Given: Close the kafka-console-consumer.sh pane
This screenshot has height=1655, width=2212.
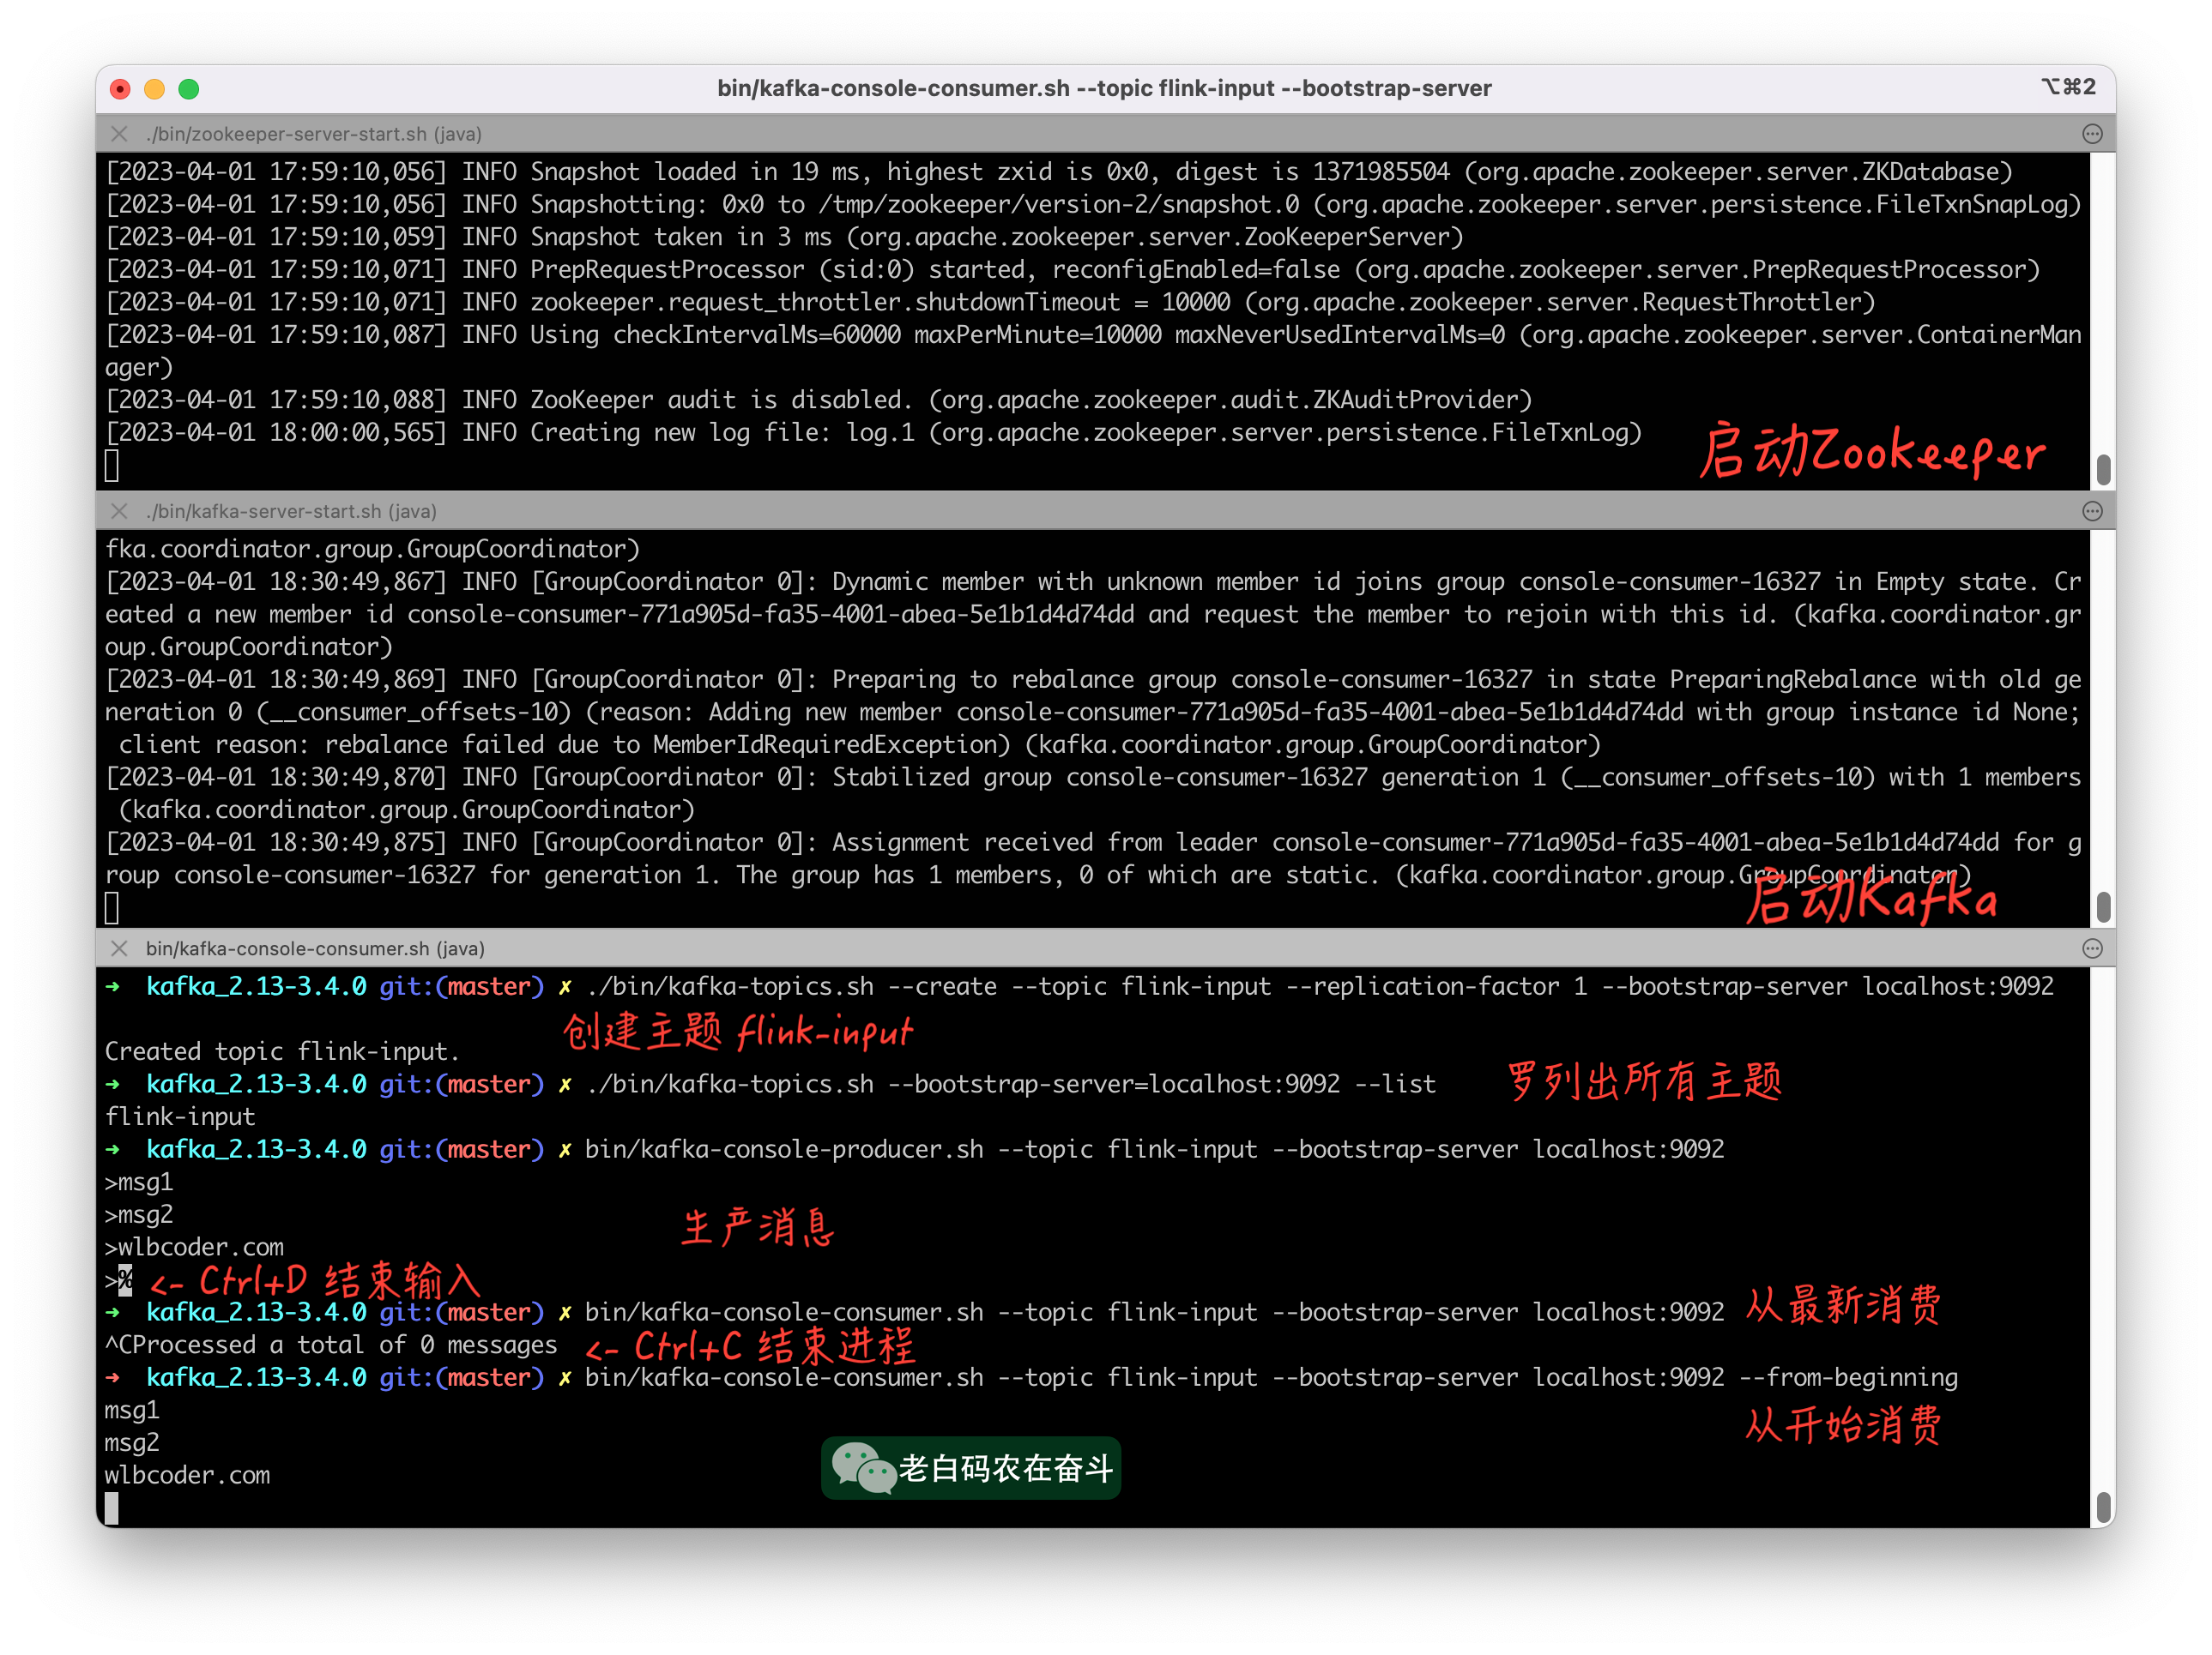Looking at the screenshot, I should pyautogui.click(x=119, y=948).
